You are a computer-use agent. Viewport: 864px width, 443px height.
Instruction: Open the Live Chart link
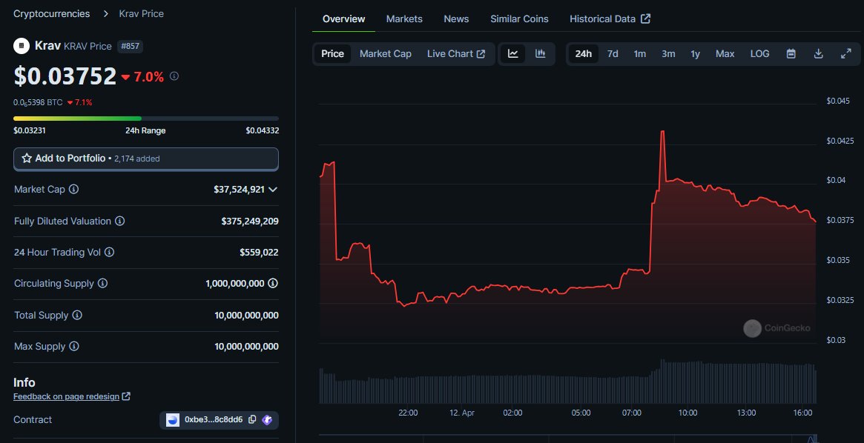click(456, 54)
